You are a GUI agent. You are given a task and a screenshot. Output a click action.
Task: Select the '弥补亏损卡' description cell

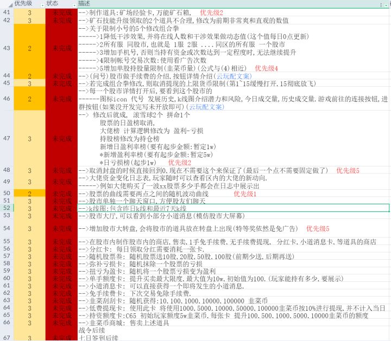point(234,263)
